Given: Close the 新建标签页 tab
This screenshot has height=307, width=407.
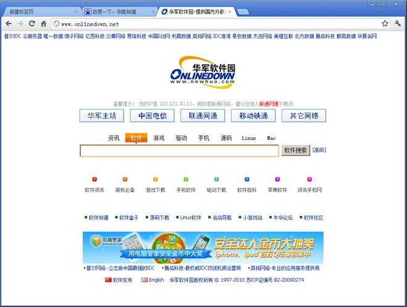Looking at the screenshot, I should pos(76,12).
